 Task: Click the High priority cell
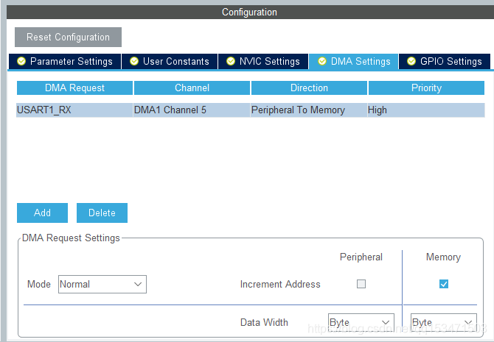click(x=426, y=110)
